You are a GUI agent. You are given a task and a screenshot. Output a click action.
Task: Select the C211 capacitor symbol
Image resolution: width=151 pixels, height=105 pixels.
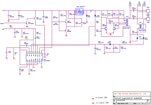(x=82, y=22)
